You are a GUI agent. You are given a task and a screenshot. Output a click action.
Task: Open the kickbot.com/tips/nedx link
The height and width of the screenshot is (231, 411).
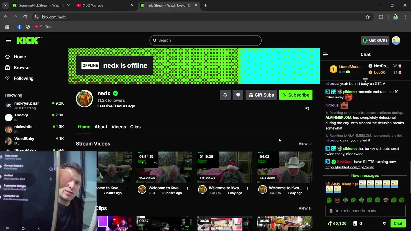[x=349, y=167]
